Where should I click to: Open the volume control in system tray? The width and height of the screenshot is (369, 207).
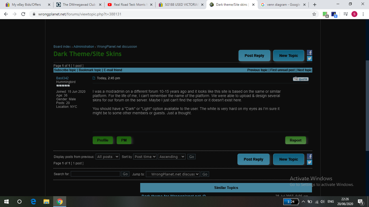[x=323, y=202]
